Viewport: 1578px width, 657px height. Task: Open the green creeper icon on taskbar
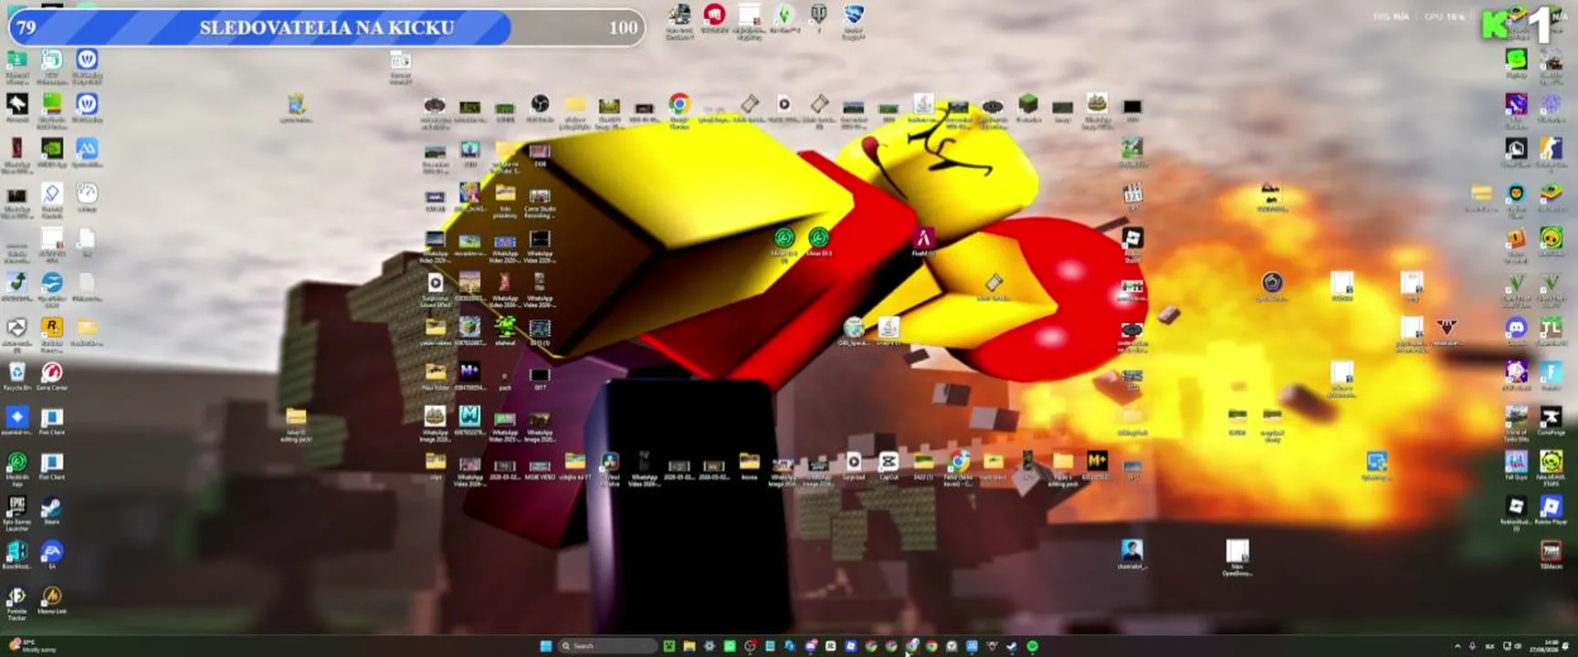coord(669,646)
